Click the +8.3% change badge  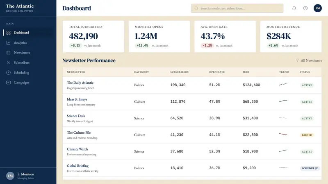[x=75, y=45]
